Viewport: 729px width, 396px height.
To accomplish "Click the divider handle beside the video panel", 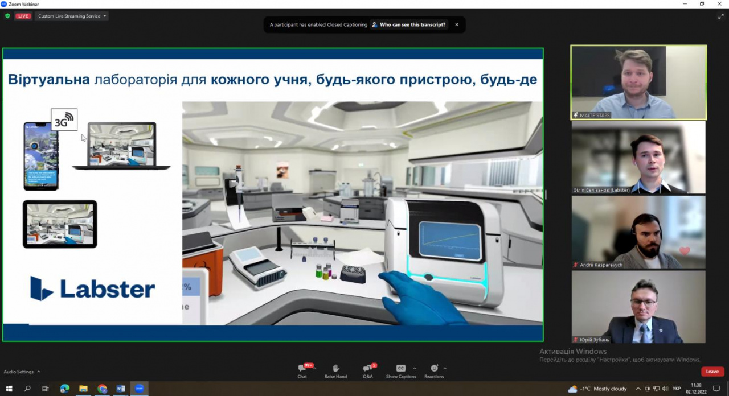I will (546, 195).
